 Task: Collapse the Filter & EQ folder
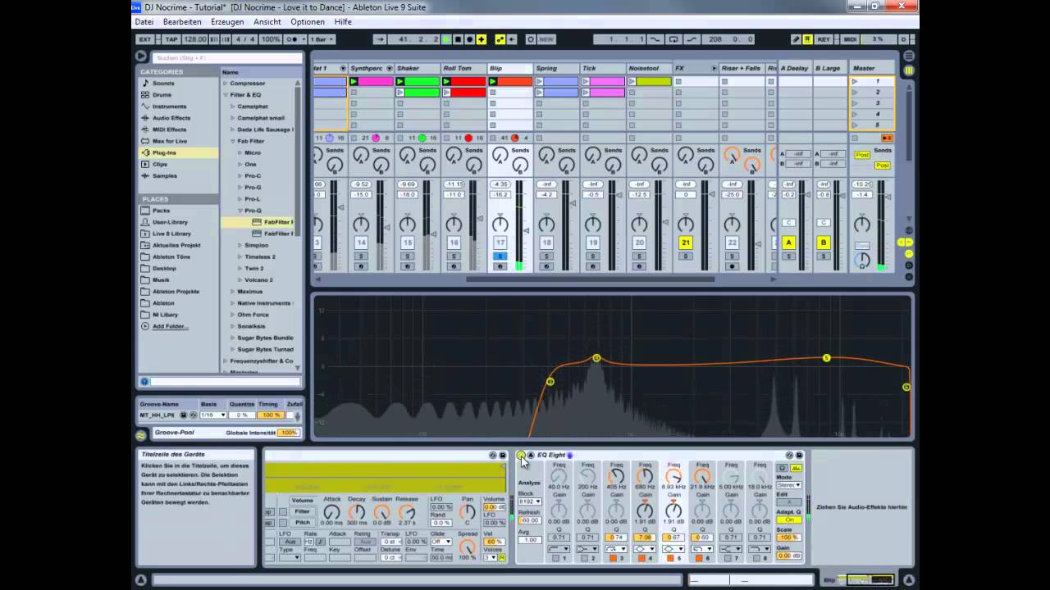pyautogui.click(x=226, y=95)
